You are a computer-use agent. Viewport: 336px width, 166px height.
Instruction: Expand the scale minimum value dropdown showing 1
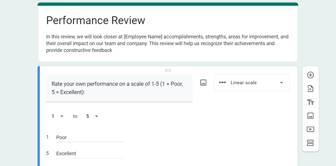[58, 116]
